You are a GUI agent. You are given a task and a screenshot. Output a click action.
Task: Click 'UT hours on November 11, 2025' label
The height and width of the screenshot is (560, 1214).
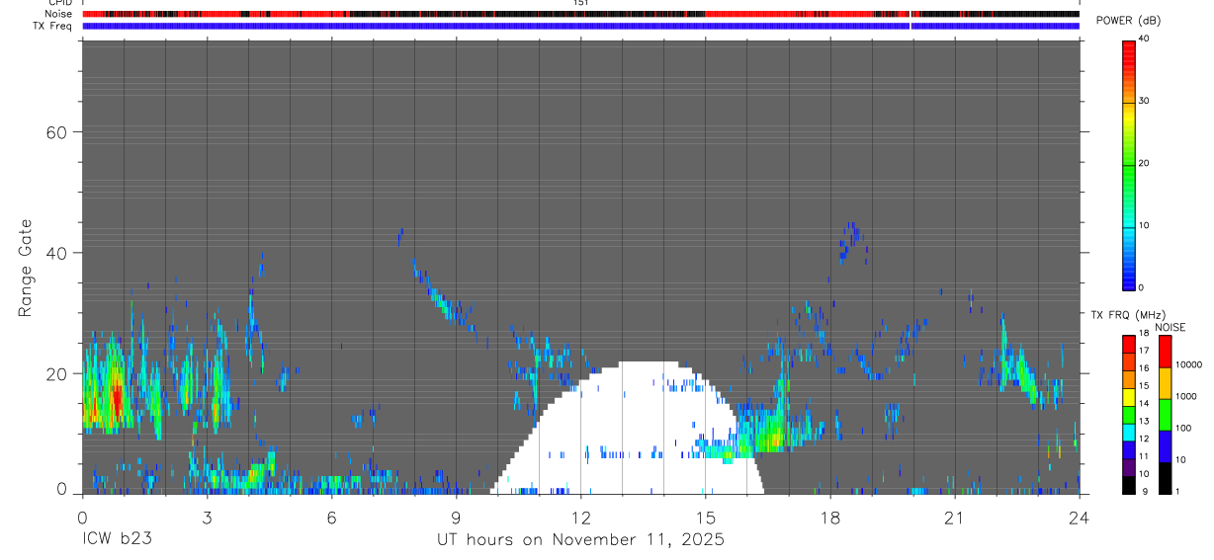581,539
